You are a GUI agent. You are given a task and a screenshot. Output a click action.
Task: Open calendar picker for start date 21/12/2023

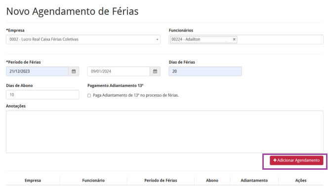click(74, 71)
